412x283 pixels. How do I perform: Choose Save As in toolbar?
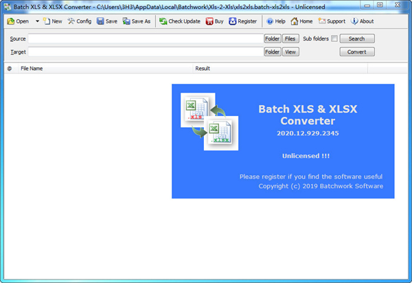(x=137, y=21)
